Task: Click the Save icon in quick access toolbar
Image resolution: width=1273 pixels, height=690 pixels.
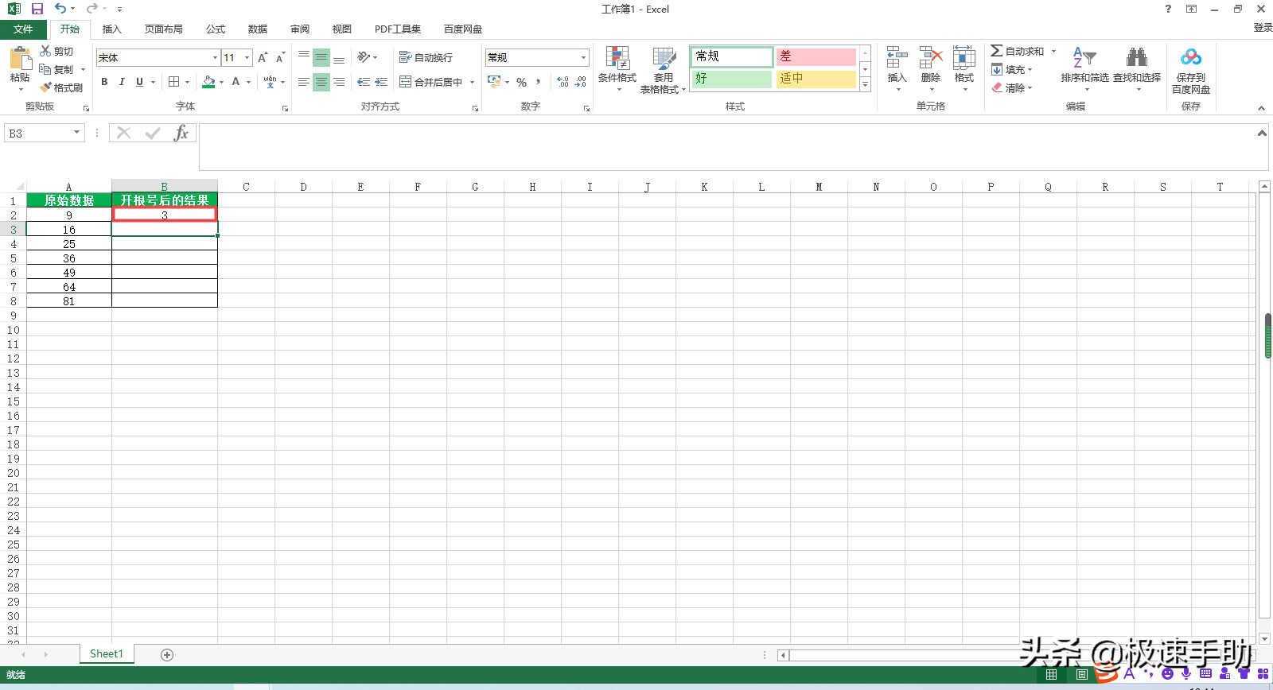Action: click(37, 9)
